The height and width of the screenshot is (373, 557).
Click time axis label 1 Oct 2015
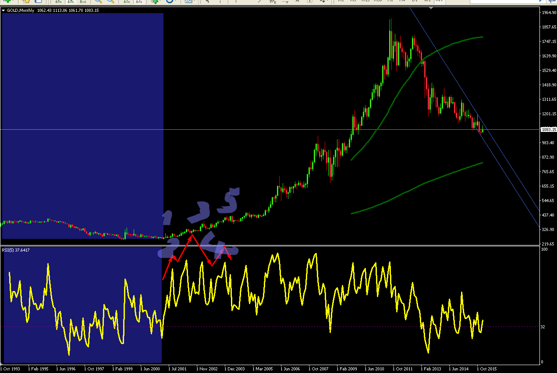point(487,369)
